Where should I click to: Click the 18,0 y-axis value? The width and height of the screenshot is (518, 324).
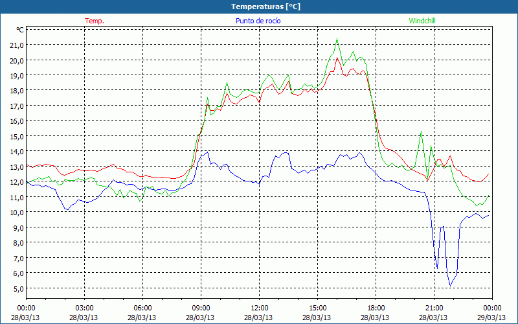coord(17,91)
